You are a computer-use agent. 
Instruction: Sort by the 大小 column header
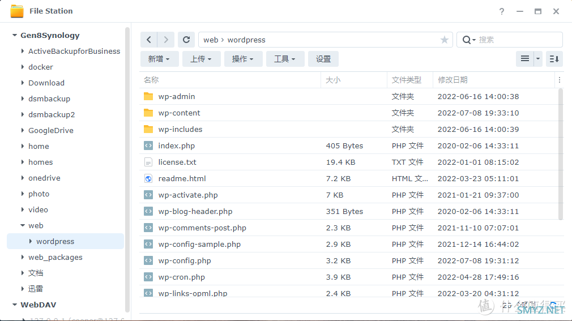coord(354,80)
